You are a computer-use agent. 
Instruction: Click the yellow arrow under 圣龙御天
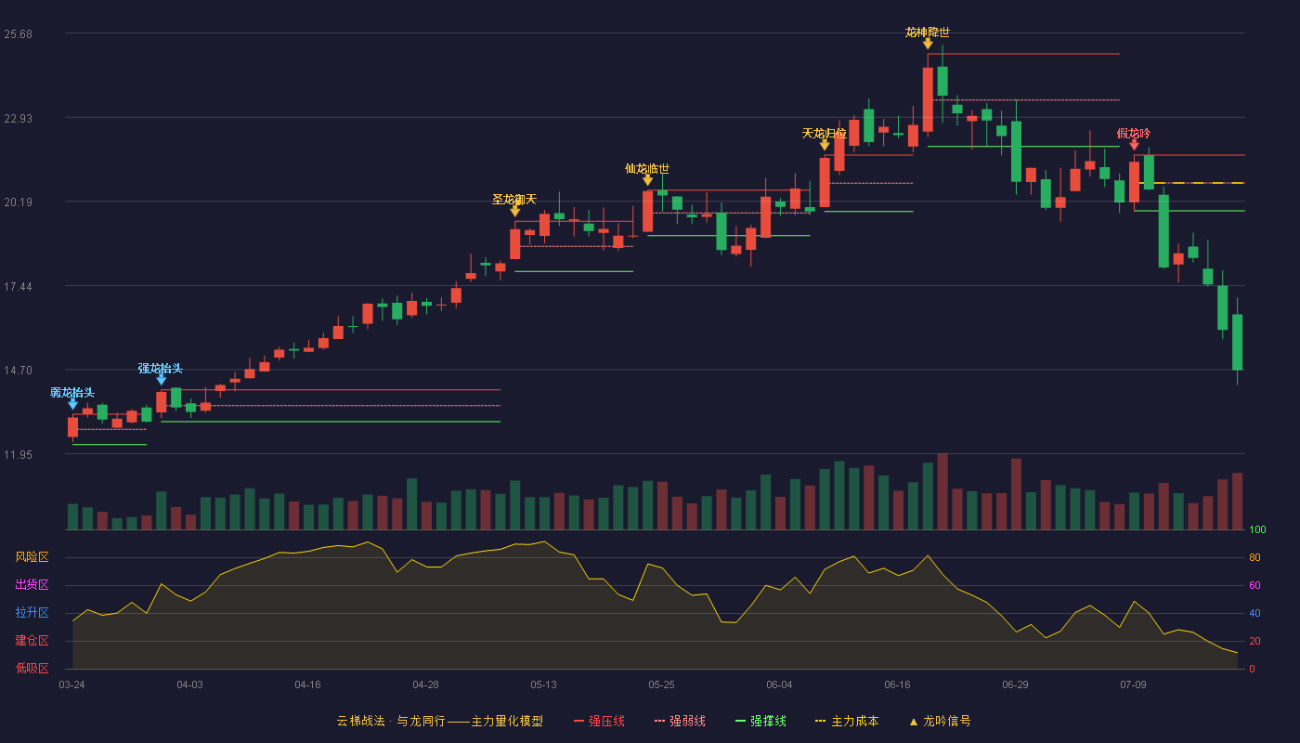[x=515, y=211]
